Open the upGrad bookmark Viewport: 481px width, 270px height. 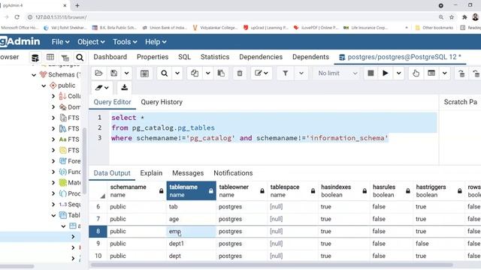265,28
